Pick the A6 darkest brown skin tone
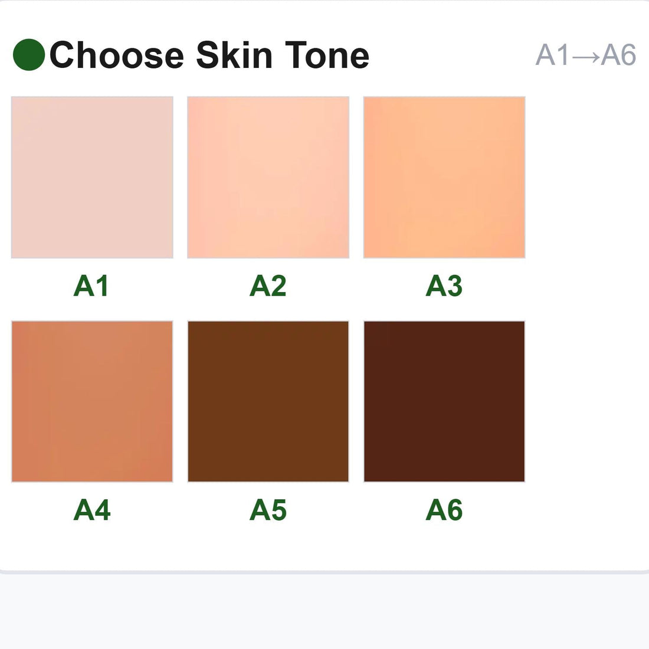Viewport: 649px width, 649px height. click(x=444, y=401)
